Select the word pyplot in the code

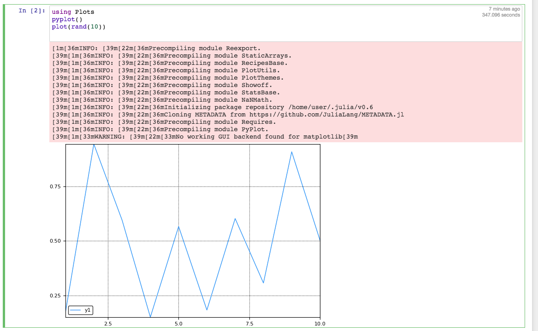[62, 19]
